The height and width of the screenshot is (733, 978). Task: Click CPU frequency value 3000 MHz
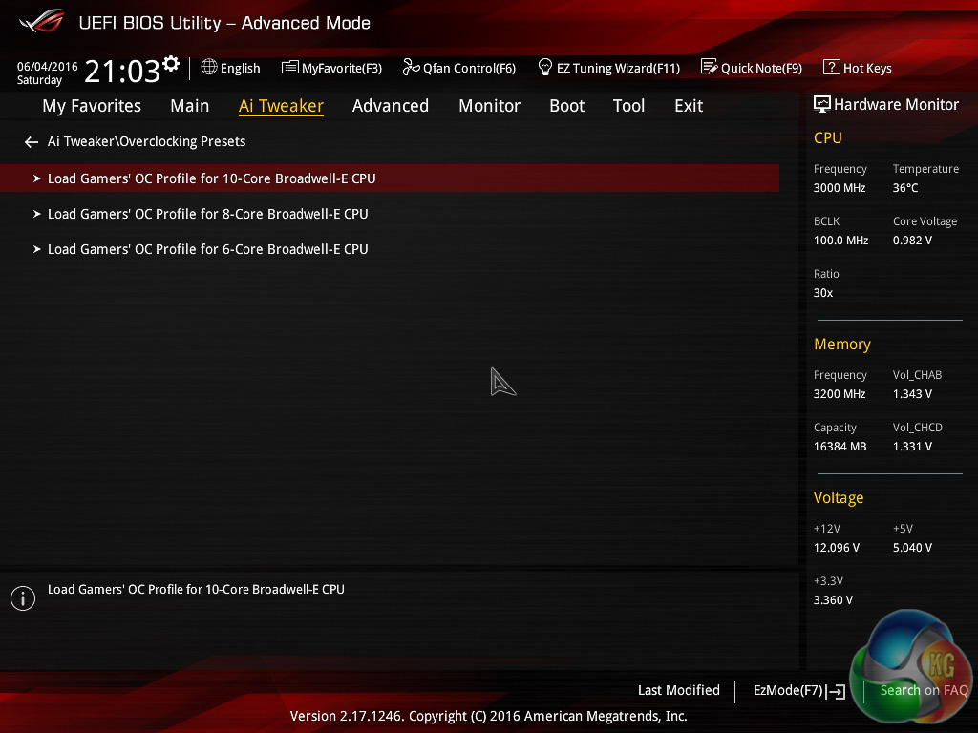[x=840, y=188]
